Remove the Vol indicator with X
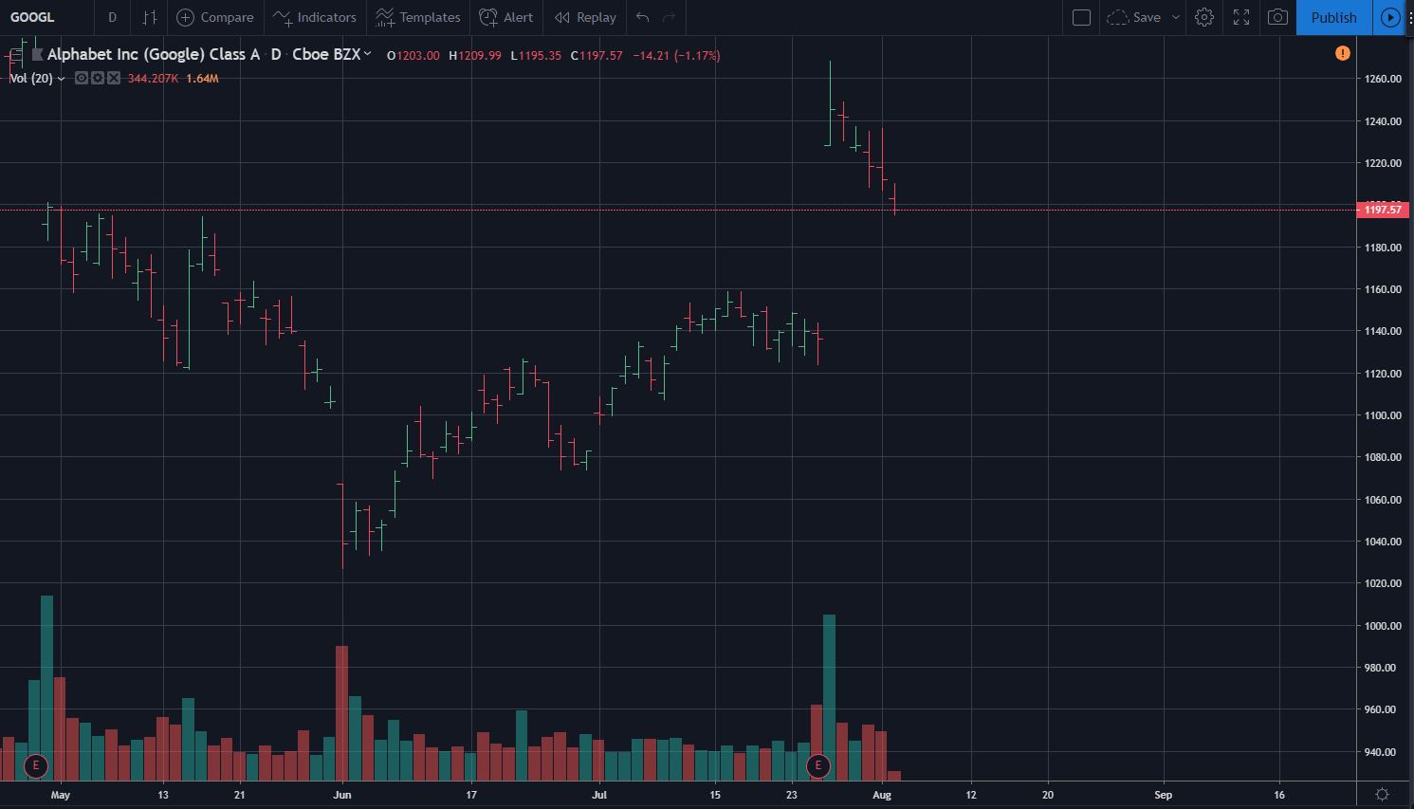The height and width of the screenshot is (809, 1414). [114, 78]
